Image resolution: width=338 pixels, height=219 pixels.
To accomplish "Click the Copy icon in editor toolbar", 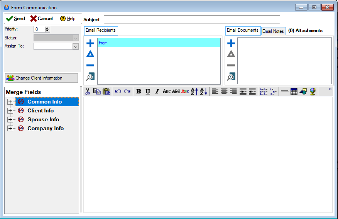I will coord(97,92).
